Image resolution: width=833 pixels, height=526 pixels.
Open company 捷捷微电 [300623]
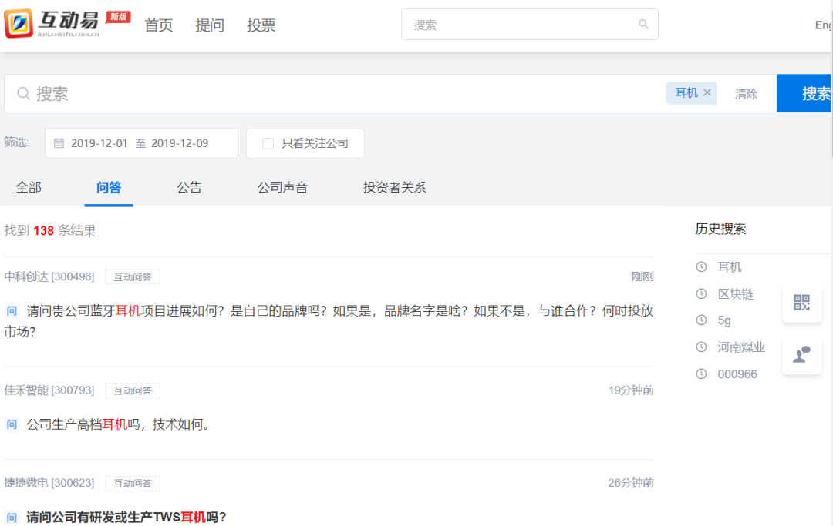(x=49, y=483)
